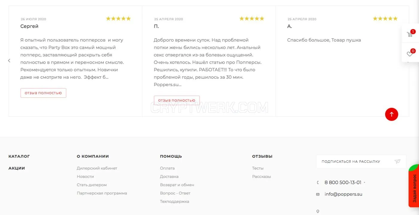
Task: Click the location pin icon
Action: pos(318,211)
